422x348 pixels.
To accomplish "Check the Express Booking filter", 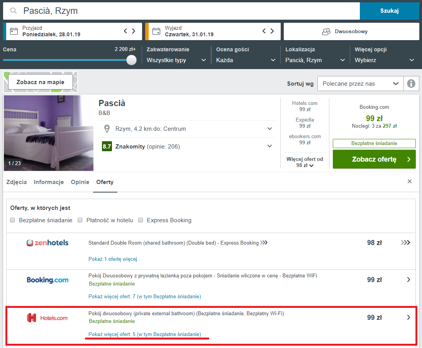I will pyautogui.click(x=141, y=220).
